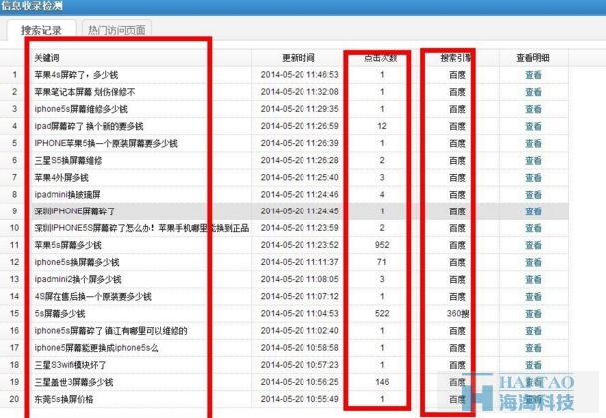This screenshot has height=418, width=606.
Task: Open 查看 link for ipadmini2换个屏 row
Action: point(533,279)
